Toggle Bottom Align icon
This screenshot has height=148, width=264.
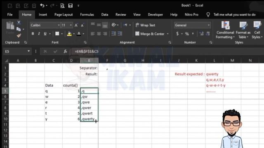(x=105, y=25)
